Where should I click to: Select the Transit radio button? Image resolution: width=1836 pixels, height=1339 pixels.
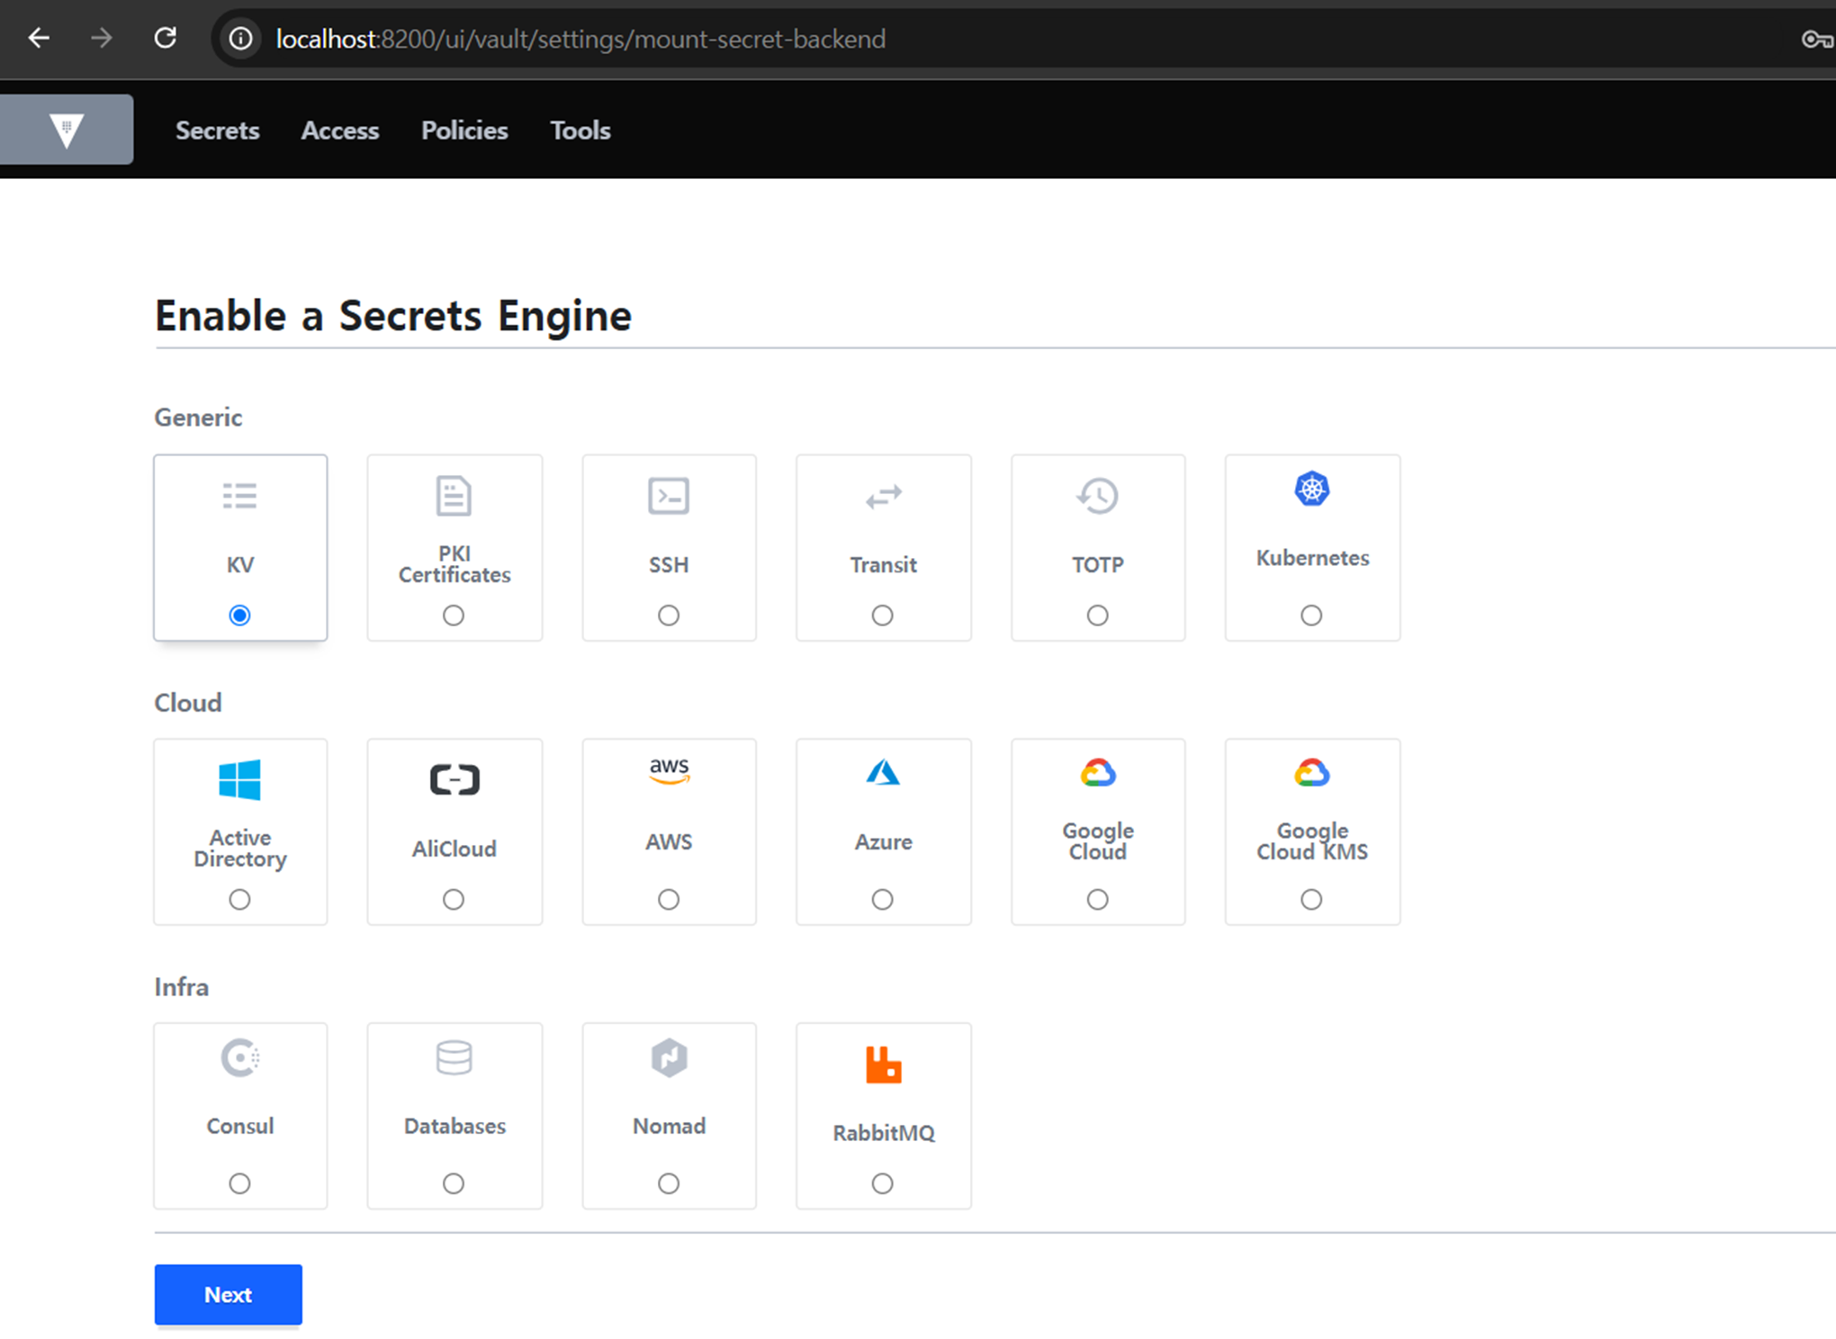tap(883, 616)
